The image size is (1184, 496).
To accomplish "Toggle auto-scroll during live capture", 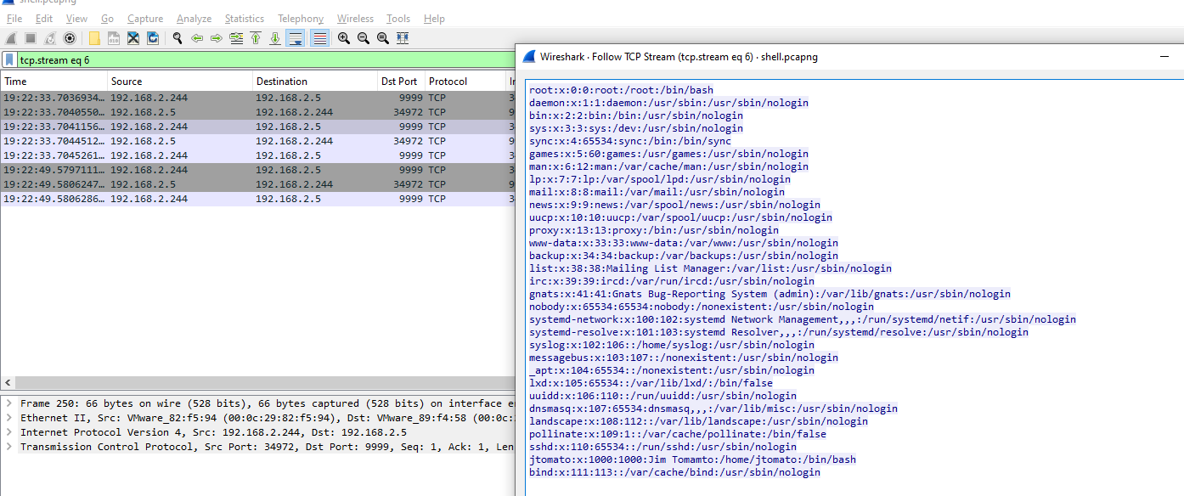I will click(x=296, y=38).
